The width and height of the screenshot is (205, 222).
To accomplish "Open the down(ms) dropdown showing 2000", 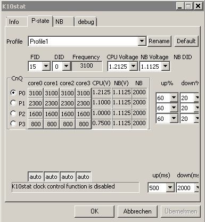I will [197, 187].
